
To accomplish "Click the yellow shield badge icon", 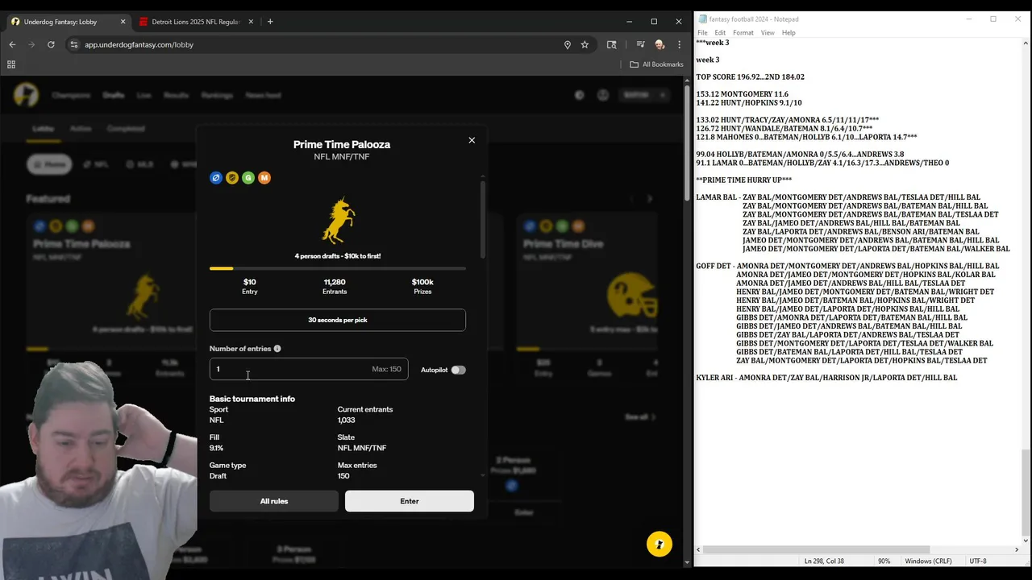I will point(231,177).
